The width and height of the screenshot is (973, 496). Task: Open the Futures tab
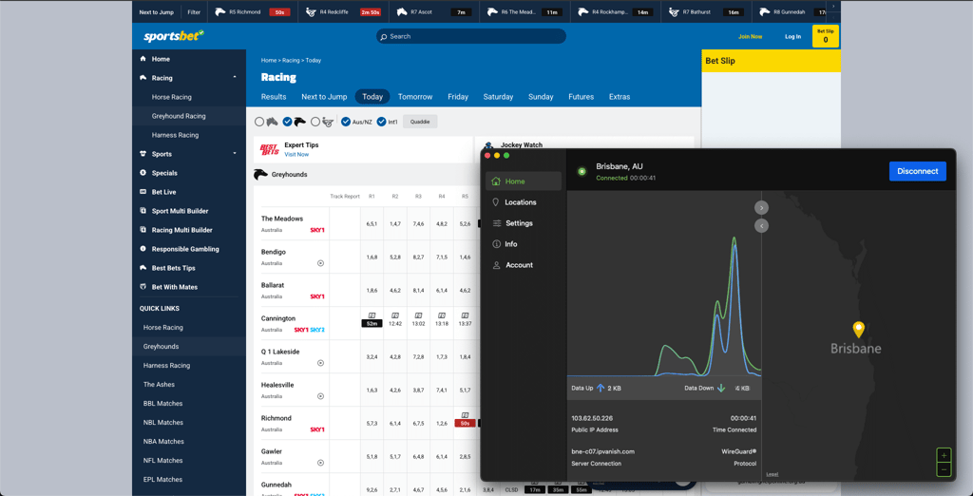tap(581, 97)
